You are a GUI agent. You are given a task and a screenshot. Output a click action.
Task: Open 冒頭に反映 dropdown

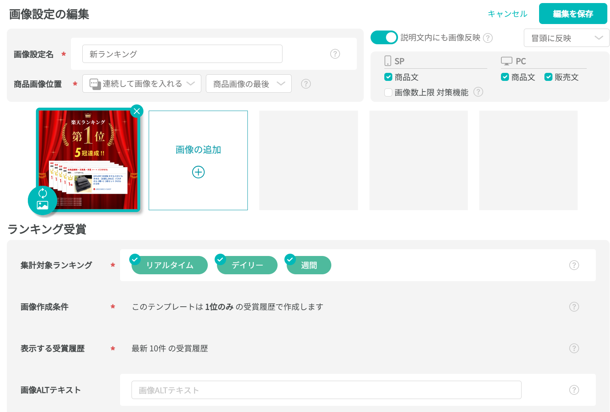click(x=567, y=38)
